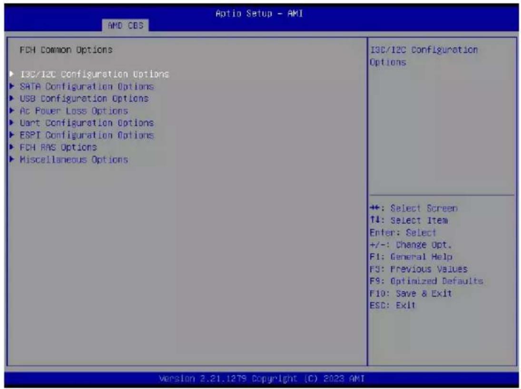The height and width of the screenshot is (389, 521).
Task: Click the F1: General Help hint
Action: [411, 257]
